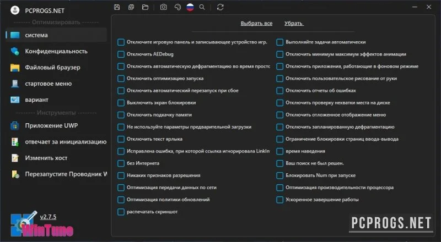Click the magnifying glass search icon
The height and width of the screenshot is (242, 441).
202,7
